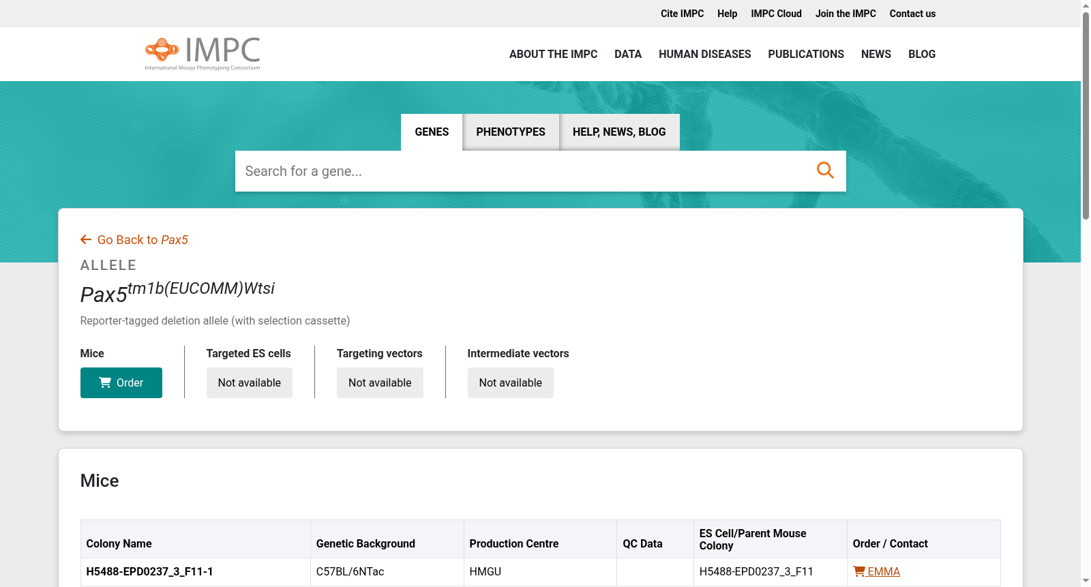The height and width of the screenshot is (587, 1091).
Task: Click the Mice section heading
Action: pos(100,481)
